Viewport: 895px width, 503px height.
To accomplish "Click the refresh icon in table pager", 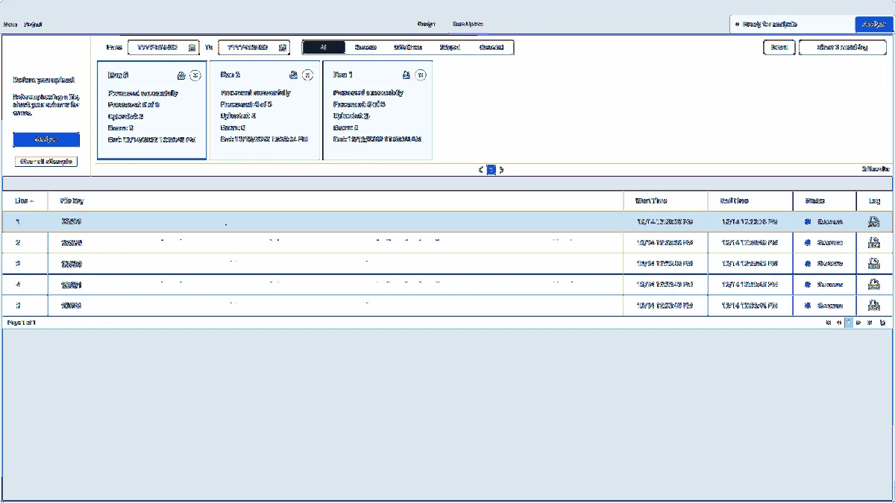I will tap(882, 323).
